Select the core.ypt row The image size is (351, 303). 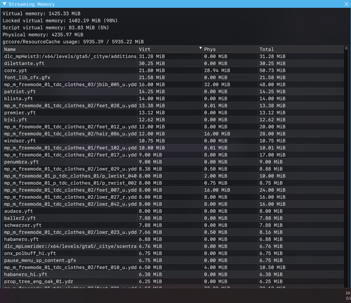coord(173,70)
